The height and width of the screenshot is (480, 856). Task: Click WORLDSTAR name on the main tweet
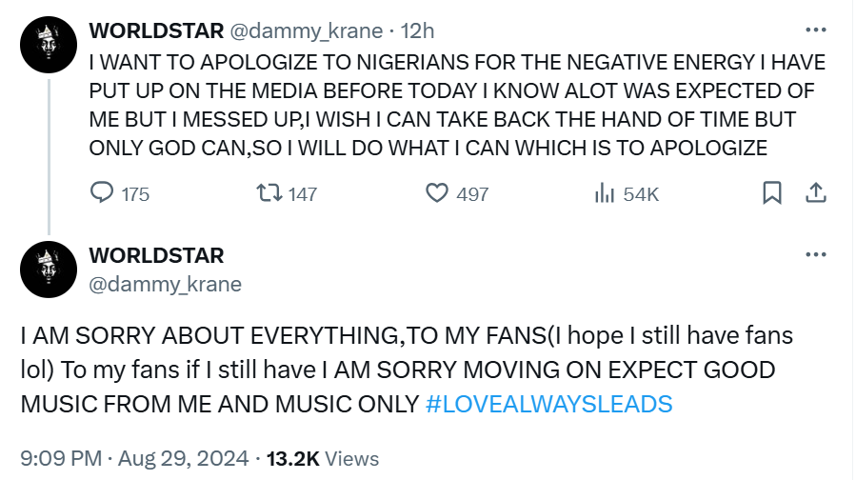tap(156, 255)
